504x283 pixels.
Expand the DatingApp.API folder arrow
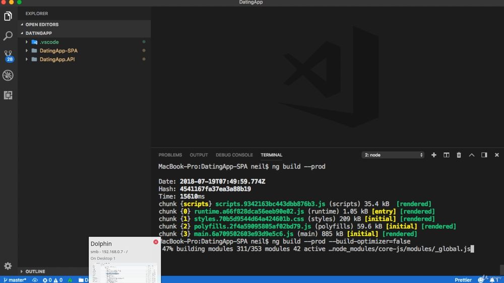(x=27, y=60)
